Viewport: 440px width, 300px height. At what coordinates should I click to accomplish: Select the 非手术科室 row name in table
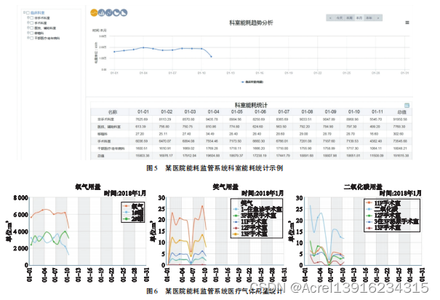tap(105, 119)
